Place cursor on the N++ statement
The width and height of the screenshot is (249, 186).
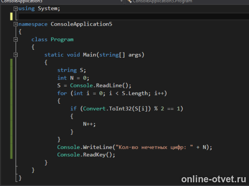tap(89, 124)
